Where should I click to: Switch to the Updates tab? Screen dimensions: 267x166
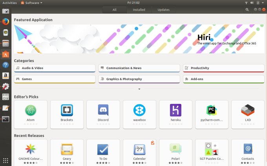pyautogui.click(x=163, y=10)
